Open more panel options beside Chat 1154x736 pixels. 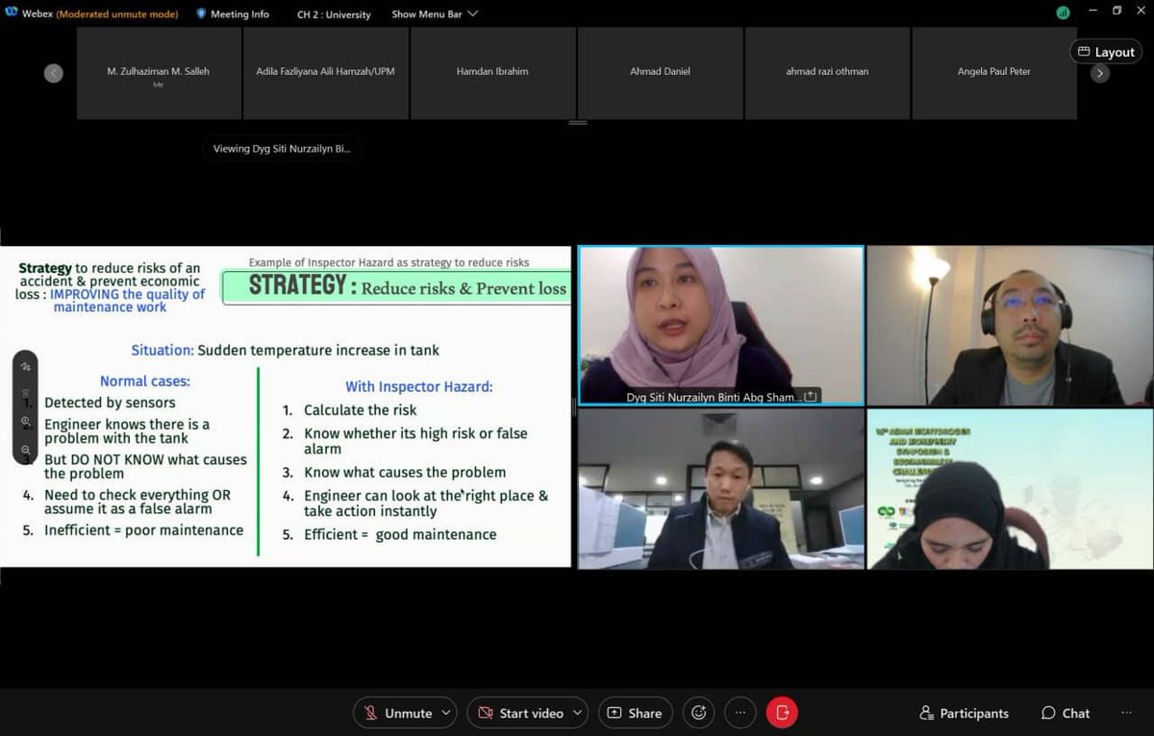point(1126,713)
